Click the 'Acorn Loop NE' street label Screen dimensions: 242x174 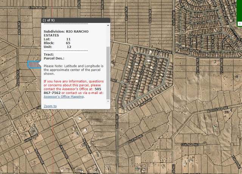[217, 109]
